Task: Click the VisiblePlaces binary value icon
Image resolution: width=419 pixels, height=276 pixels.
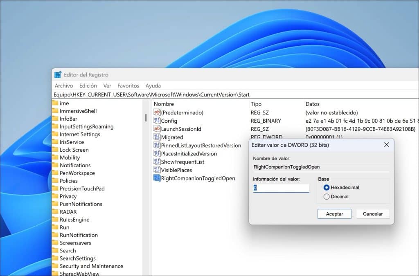Action: coord(157,170)
